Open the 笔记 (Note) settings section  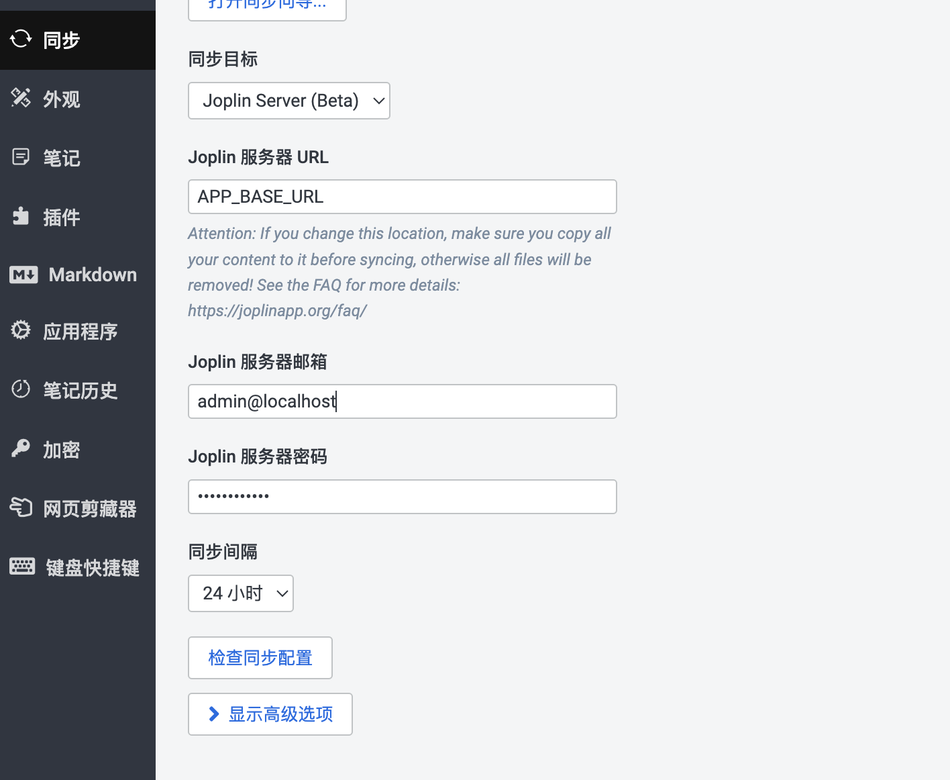[60, 158]
